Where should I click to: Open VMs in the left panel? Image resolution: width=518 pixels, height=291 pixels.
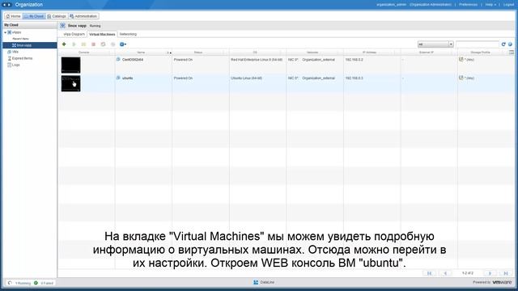[x=13, y=52]
